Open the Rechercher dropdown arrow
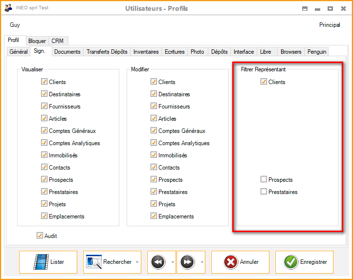This screenshot has width=353, height=280. (x=137, y=262)
